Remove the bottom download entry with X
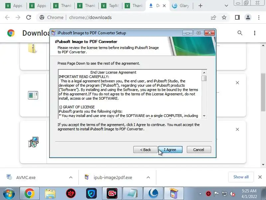This screenshot has height=200, width=266. [x=237, y=129]
